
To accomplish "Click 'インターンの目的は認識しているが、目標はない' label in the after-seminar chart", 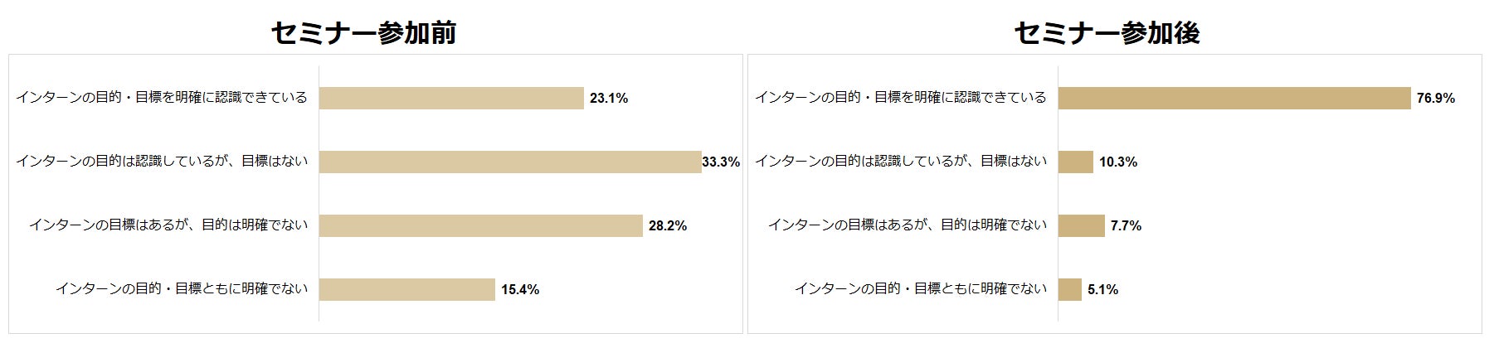I will (x=901, y=162).
